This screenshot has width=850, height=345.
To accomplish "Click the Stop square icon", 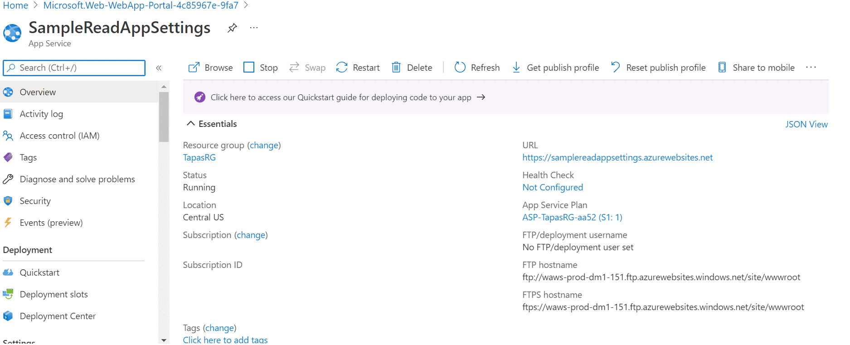I will [249, 67].
